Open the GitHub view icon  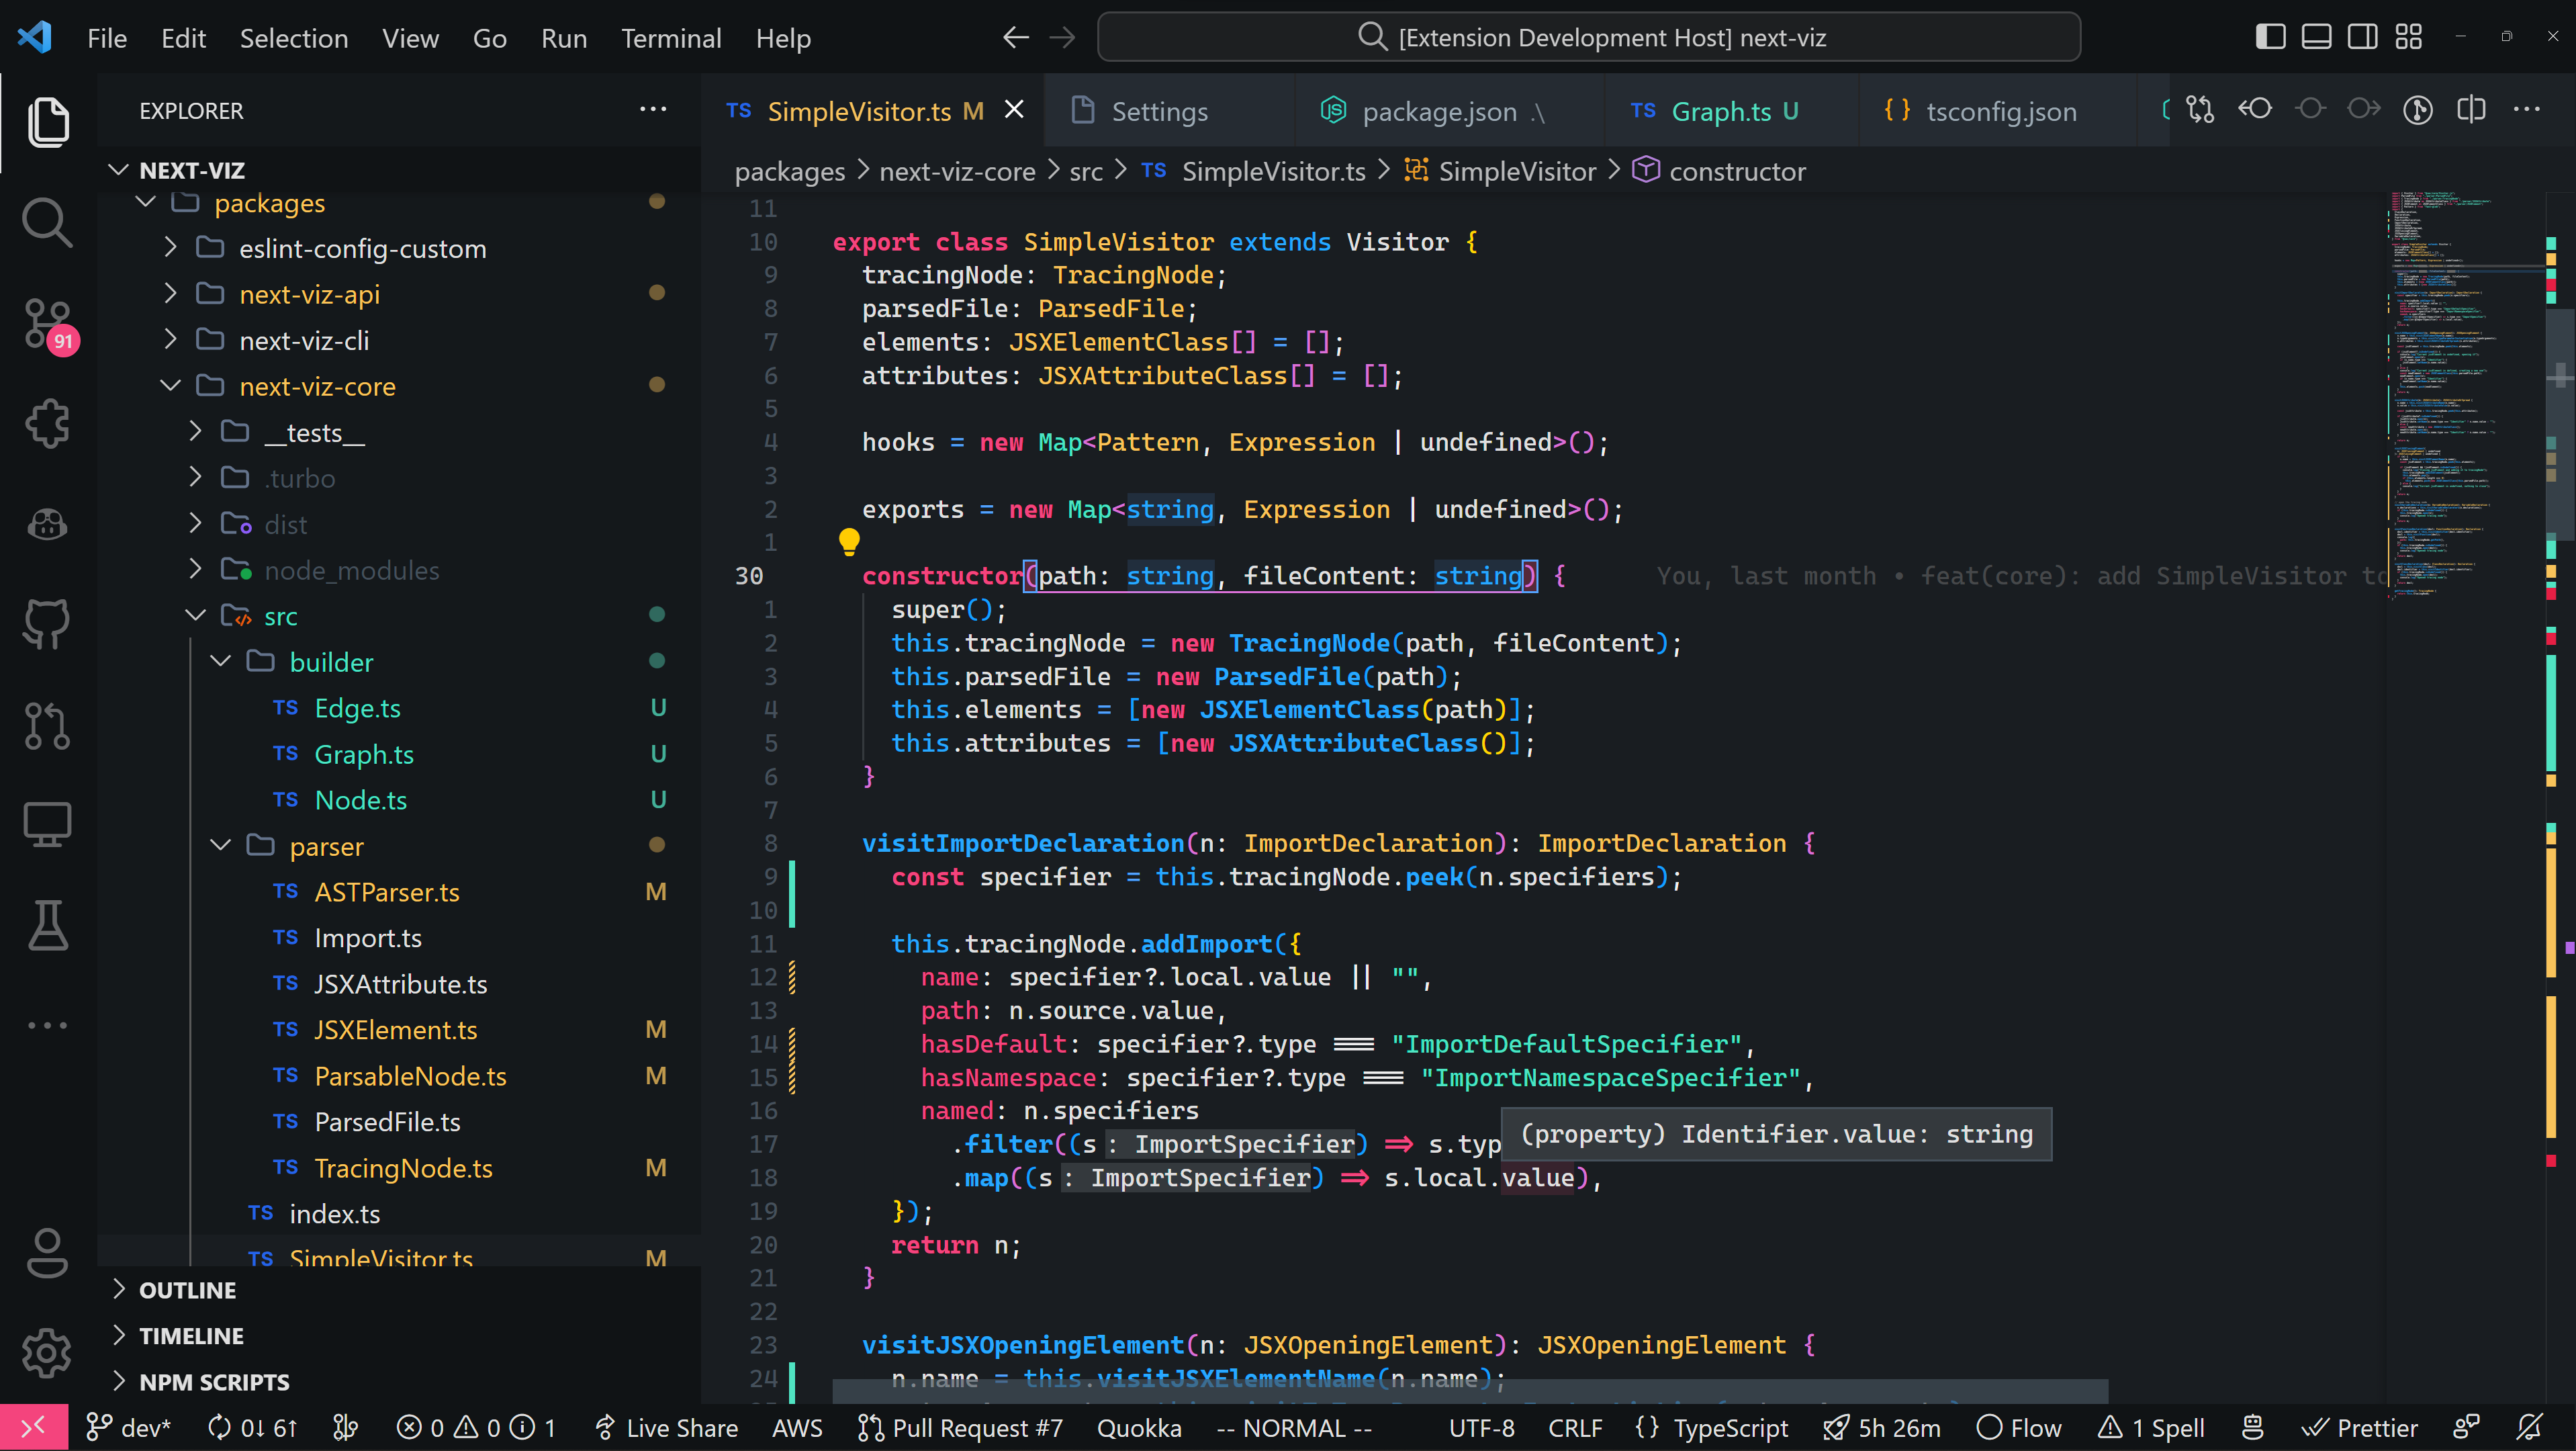pos(48,624)
